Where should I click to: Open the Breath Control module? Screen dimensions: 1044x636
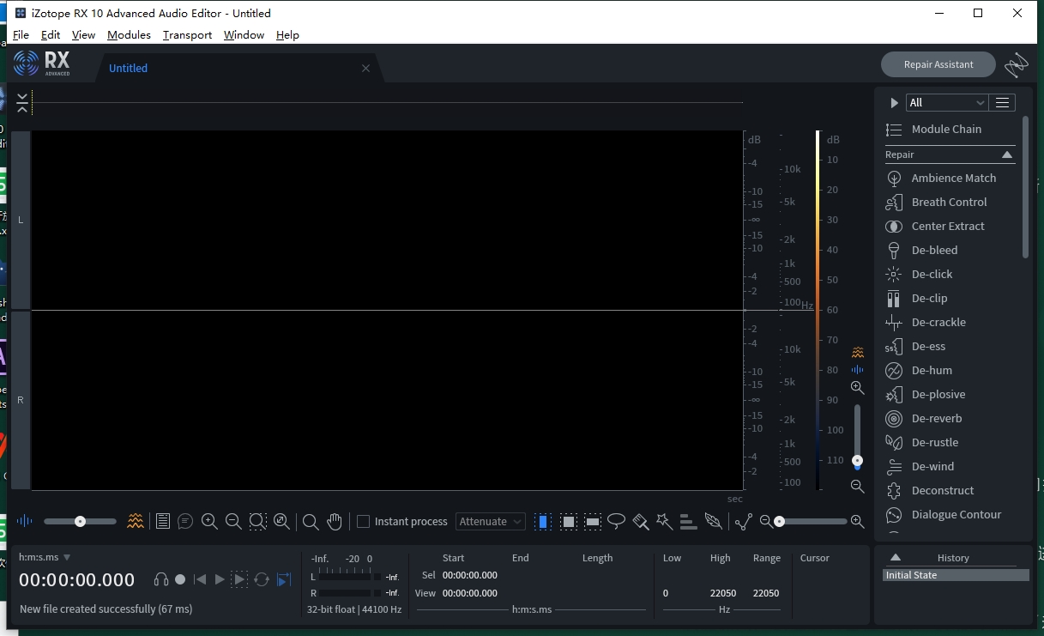(950, 202)
